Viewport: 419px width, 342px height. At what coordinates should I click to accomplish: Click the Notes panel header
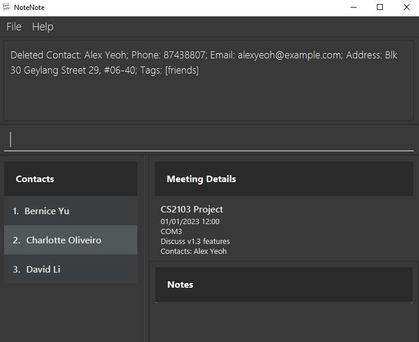point(284,285)
